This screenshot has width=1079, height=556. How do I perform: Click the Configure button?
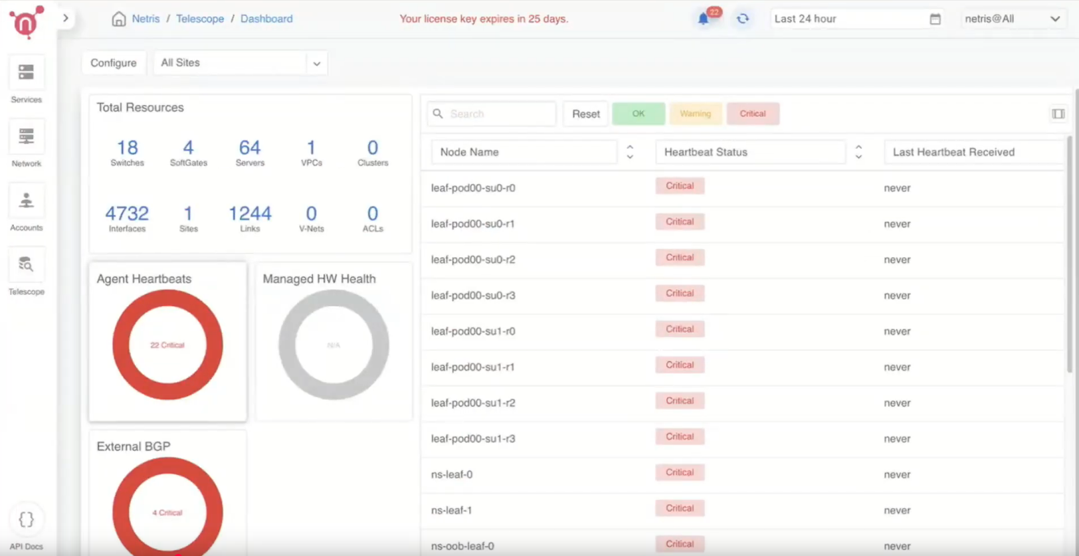(114, 63)
